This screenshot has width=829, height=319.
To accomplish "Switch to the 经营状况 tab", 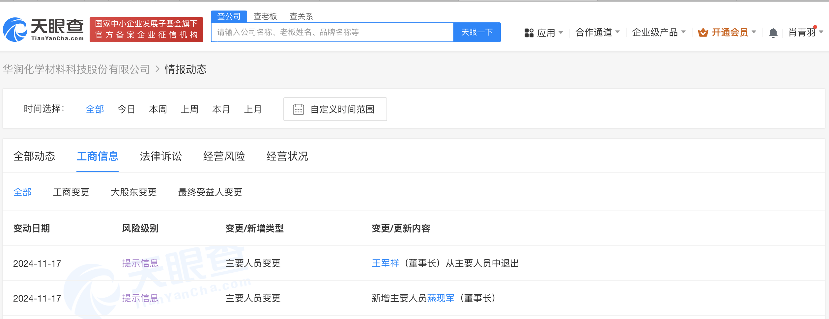I will tap(287, 156).
